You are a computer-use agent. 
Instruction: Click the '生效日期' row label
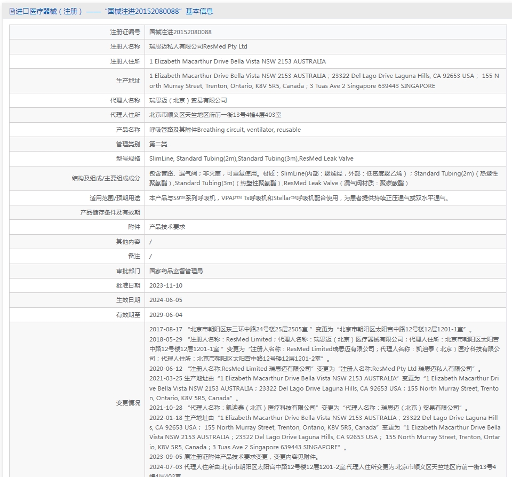click(x=128, y=300)
